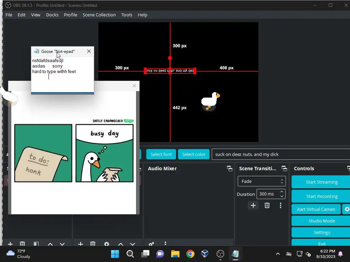Open VirtualBox from the taskbar
The width and height of the screenshot is (350, 262).
point(205,254)
